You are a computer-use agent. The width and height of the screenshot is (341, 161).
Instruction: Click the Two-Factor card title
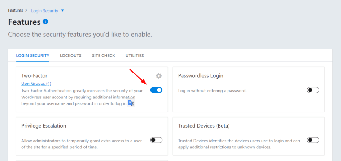pyautogui.click(x=34, y=75)
